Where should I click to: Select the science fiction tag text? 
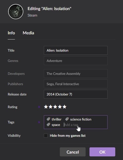click(x=81, y=119)
